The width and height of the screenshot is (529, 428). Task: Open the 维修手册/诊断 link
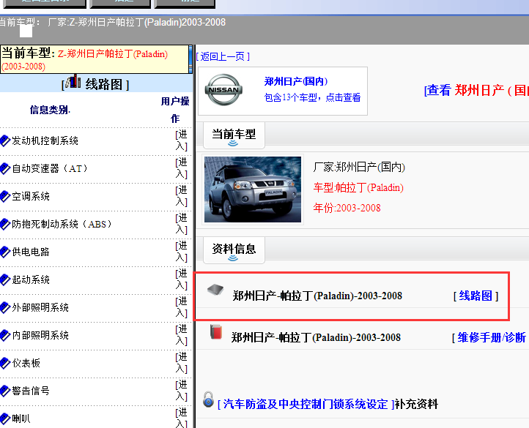[490, 337]
